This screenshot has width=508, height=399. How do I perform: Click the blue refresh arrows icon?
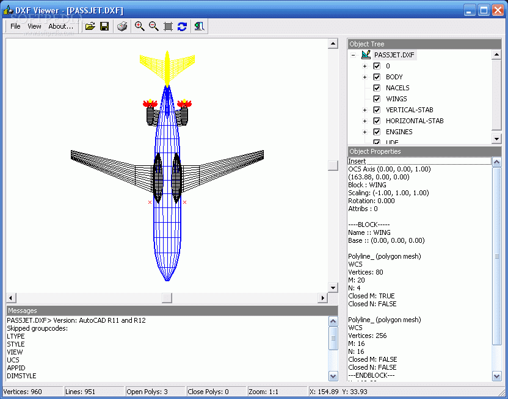point(182,26)
